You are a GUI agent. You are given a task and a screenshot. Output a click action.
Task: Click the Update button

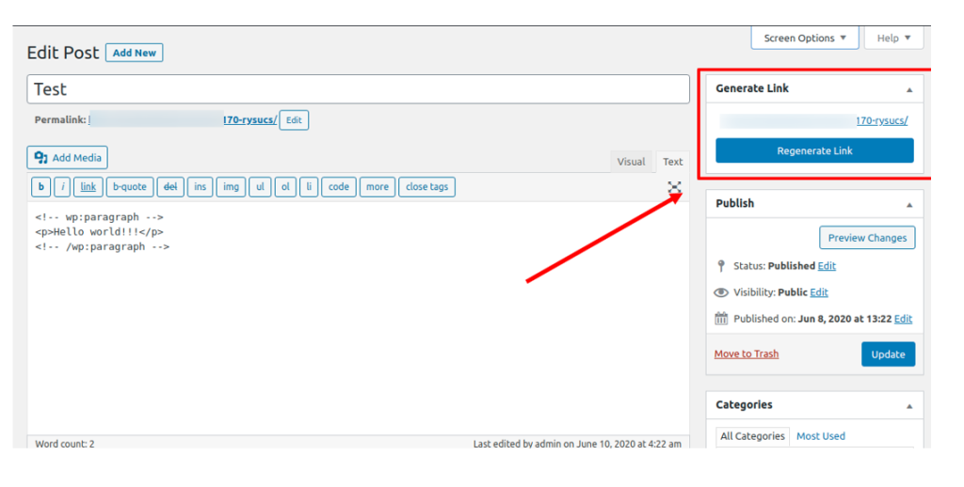pyautogui.click(x=888, y=354)
